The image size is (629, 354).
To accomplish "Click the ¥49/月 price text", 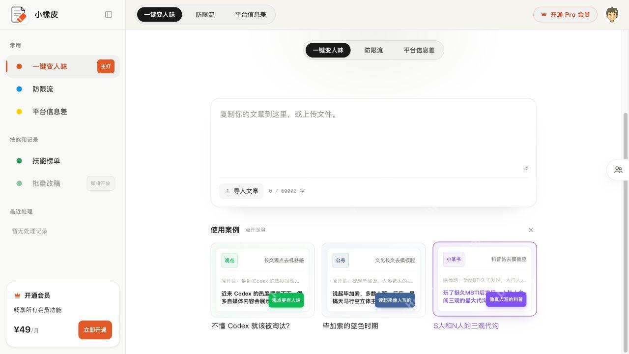I will tap(26, 330).
